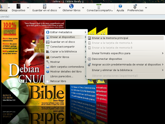Click the Asignar acción predeterminada gears icon
Viewport: 165px width, 124px height.
coord(89,65)
